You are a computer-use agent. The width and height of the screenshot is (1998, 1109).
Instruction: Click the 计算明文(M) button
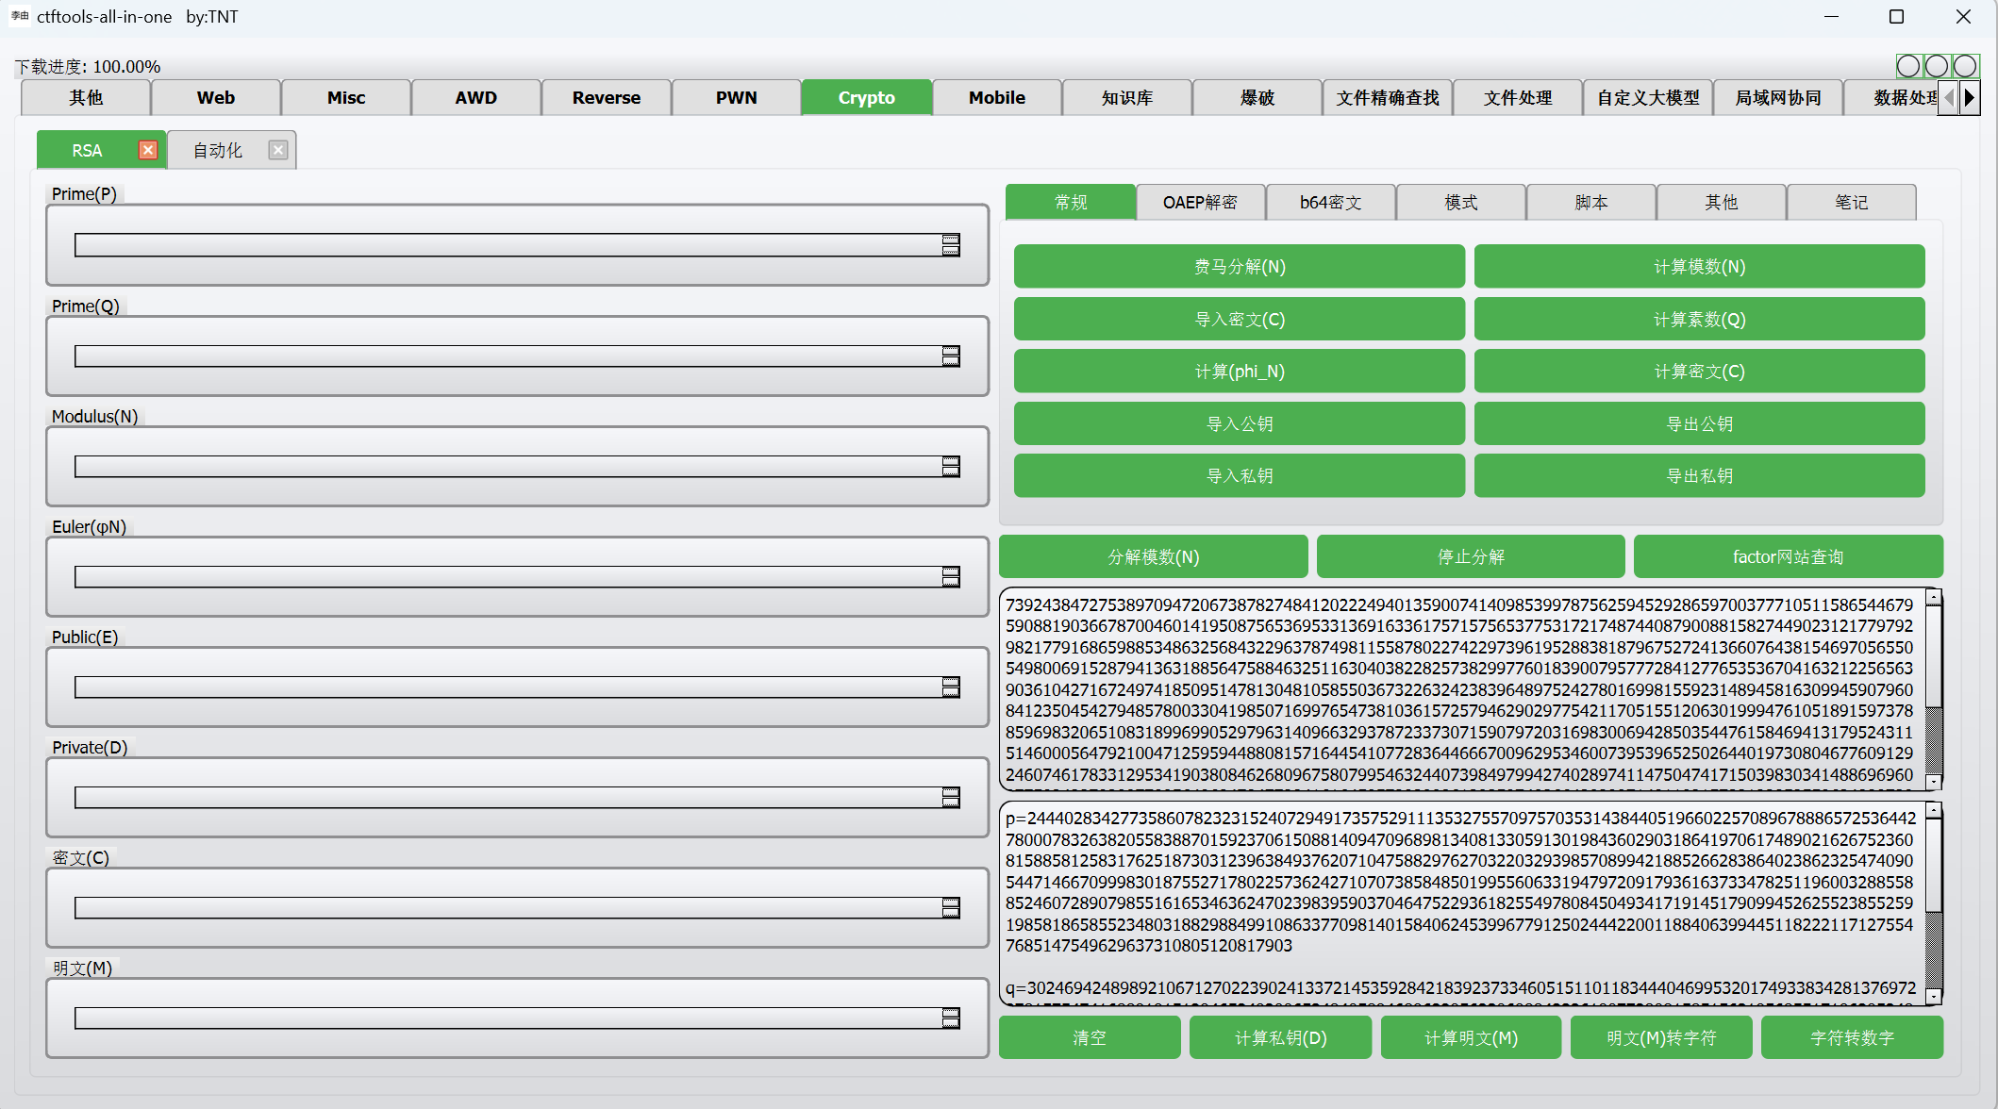click(x=1472, y=1038)
